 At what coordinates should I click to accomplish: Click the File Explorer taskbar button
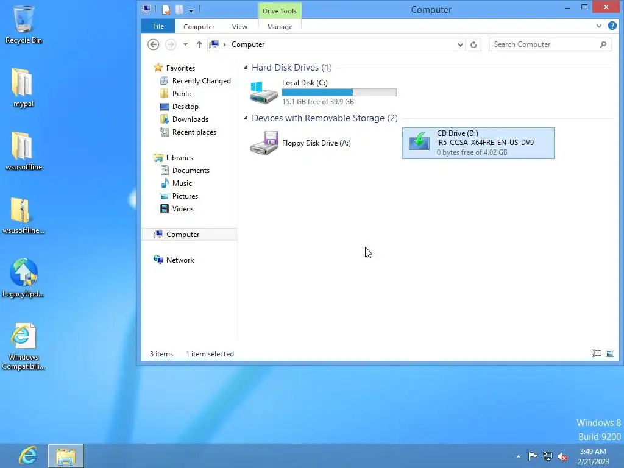pos(66,456)
